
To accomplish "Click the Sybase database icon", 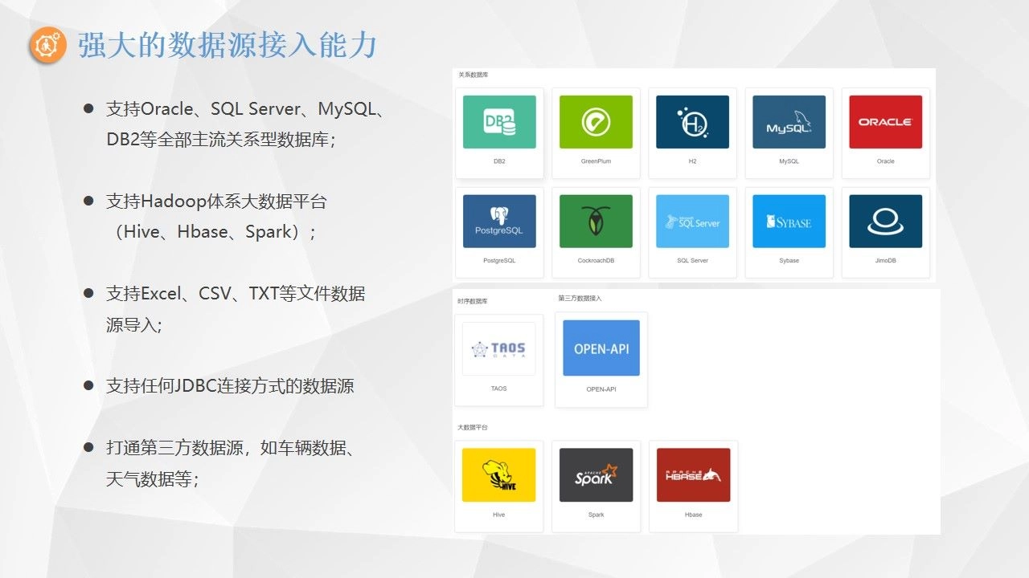I will point(789,222).
